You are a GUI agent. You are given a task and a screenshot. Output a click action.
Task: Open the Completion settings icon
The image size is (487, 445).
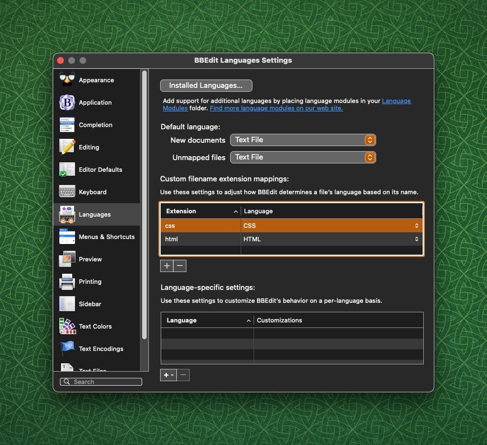[67, 125]
